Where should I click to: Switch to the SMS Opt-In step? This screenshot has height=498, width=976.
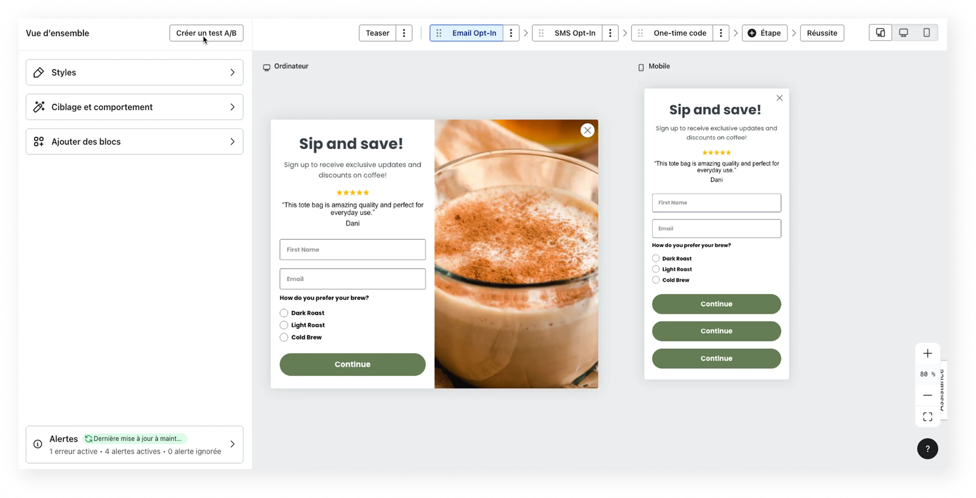pos(574,33)
